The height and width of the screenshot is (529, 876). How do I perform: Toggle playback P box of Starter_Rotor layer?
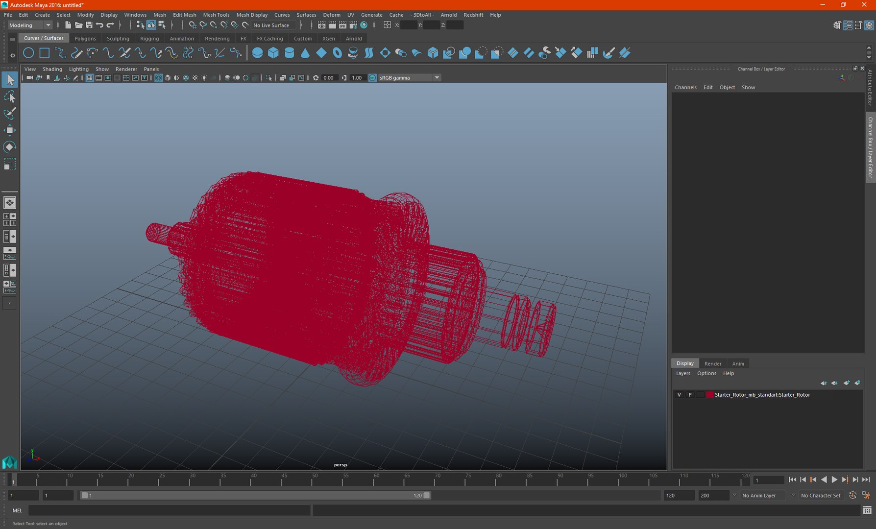point(690,395)
